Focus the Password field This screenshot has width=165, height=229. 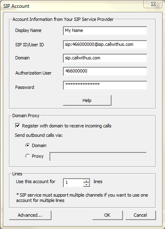coord(105,85)
